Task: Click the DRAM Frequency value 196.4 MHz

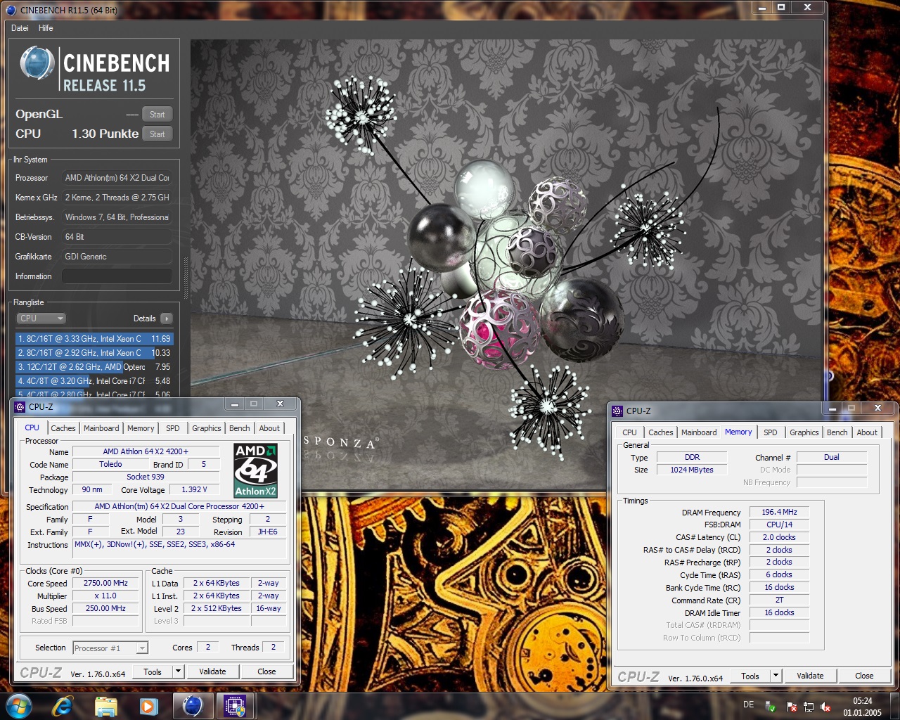Action: pyautogui.click(x=779, y=512)
